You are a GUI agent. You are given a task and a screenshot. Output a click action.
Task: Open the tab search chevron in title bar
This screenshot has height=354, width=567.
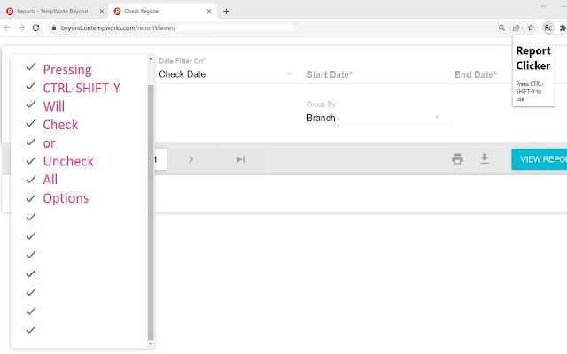click(x=543, y=6)
